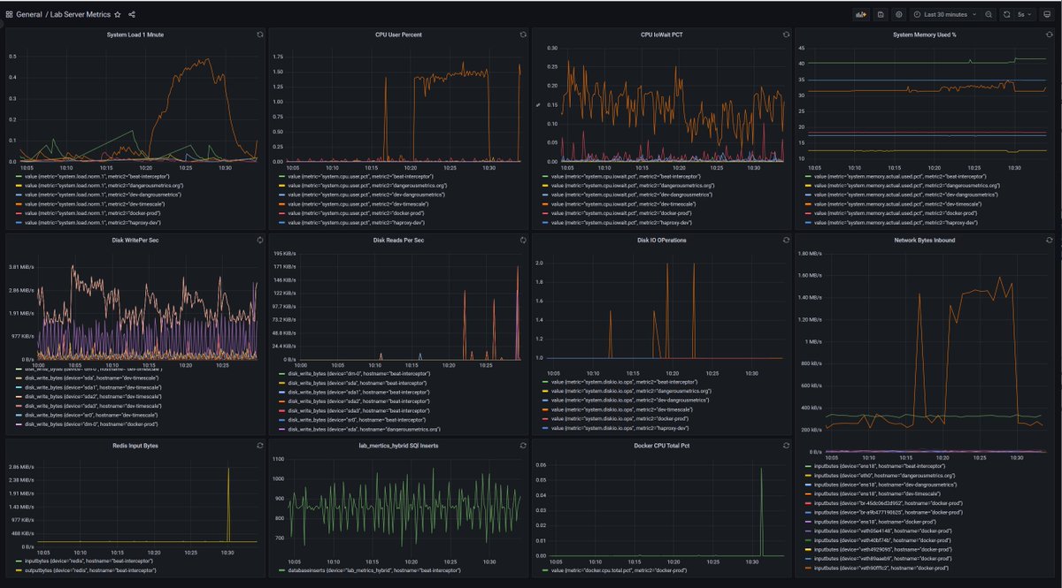Screen dimensions: 1062x588
Task: Click refresh icon on Network Bytes Inbound panel
Action: point(1050,240)
